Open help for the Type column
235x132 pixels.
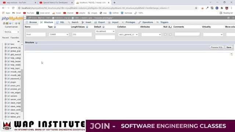[55, 27]
